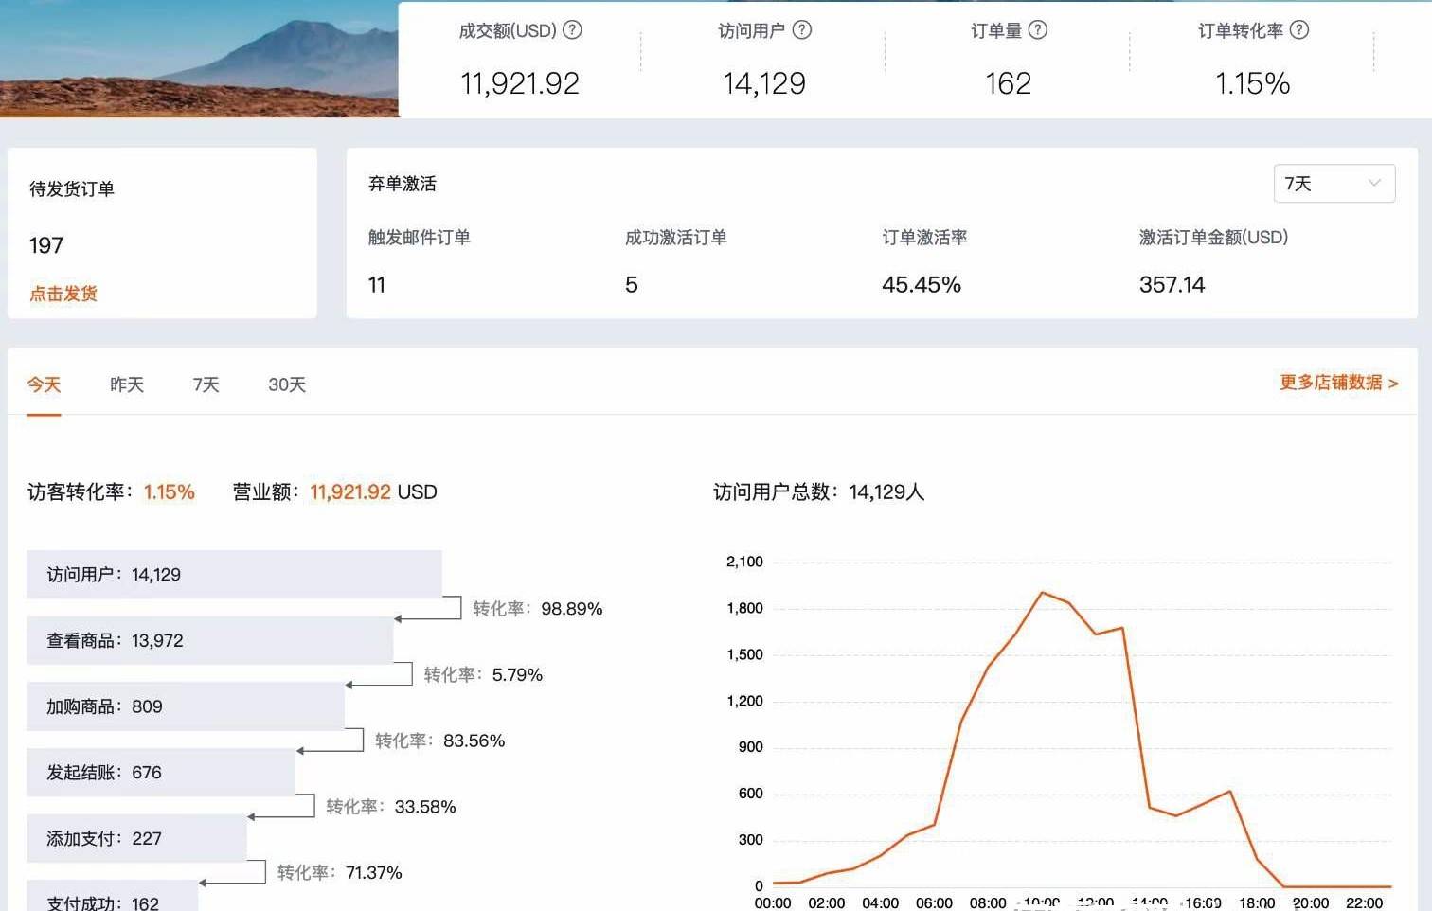Click the 待发货订单 count 197
Image resolution: width=1432 pixels, height=911 pixels.
[x=45, y=245]
